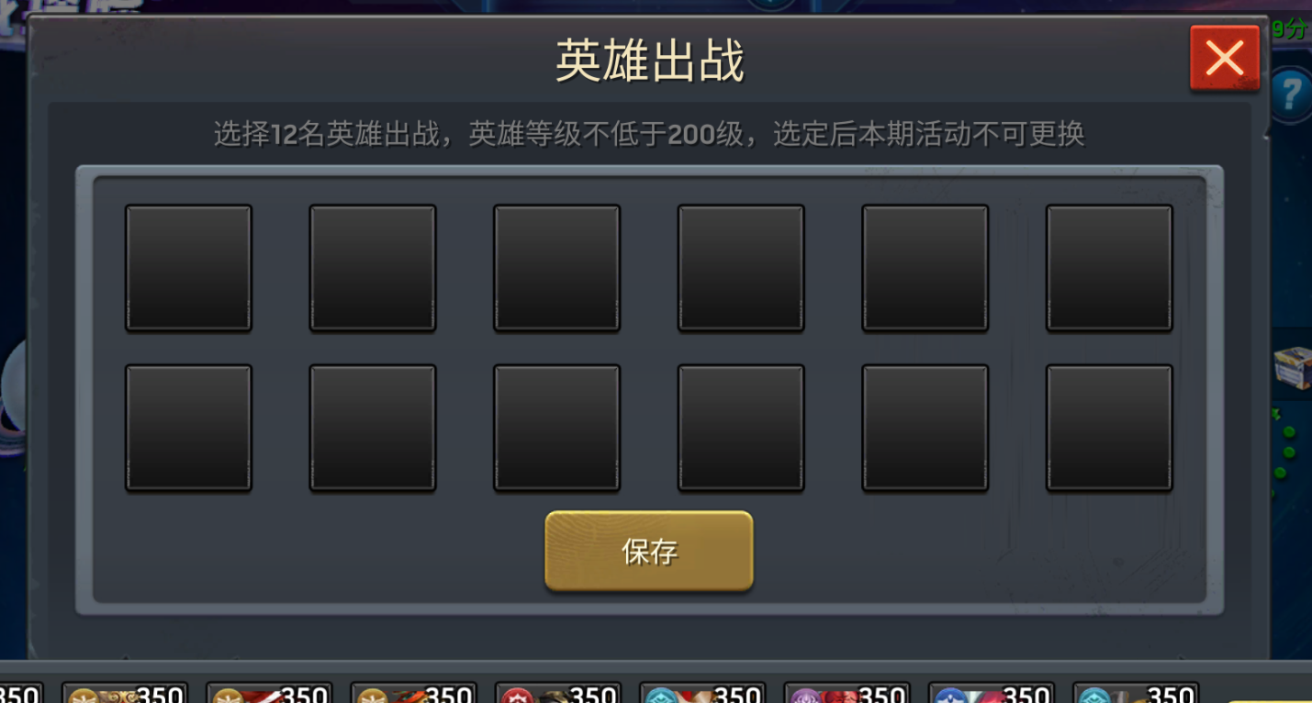
Task: Select the red-faction level 350 hero card
Action: click(x=558, y=693)
